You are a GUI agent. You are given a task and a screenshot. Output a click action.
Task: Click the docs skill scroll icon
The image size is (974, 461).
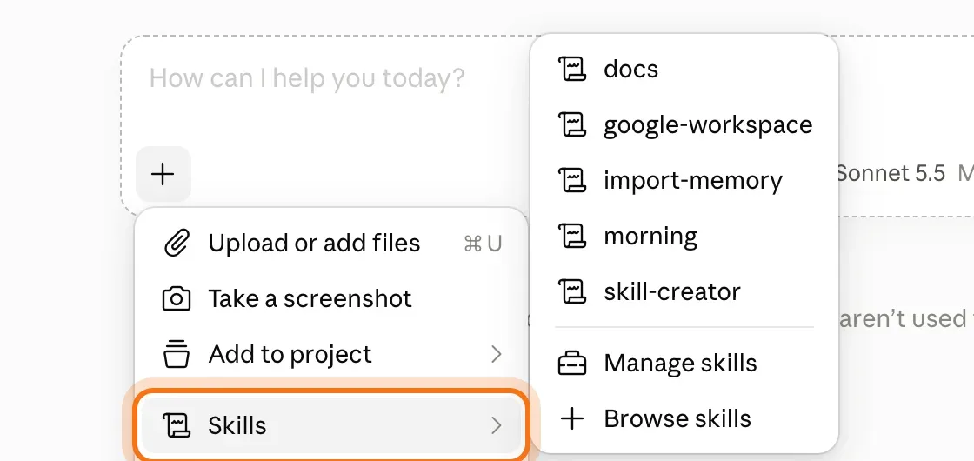(571, 69)
